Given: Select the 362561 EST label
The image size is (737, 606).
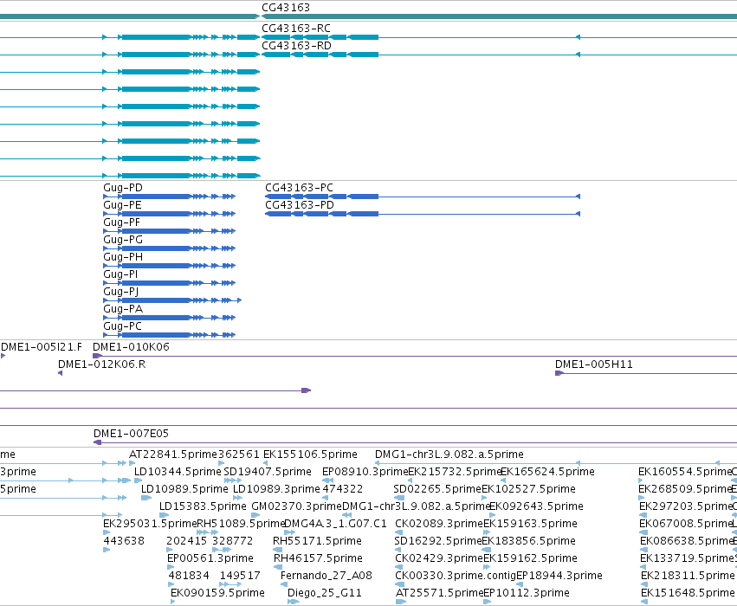Looking at the screenshot, I should tap(239, 455).
